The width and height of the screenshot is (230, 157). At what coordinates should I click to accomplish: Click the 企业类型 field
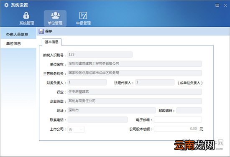tap(135, 101)
